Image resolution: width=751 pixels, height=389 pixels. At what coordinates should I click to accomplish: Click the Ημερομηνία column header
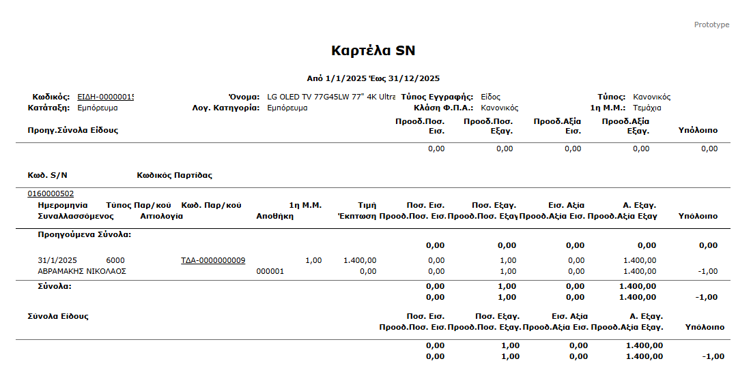tap(63, 206)
